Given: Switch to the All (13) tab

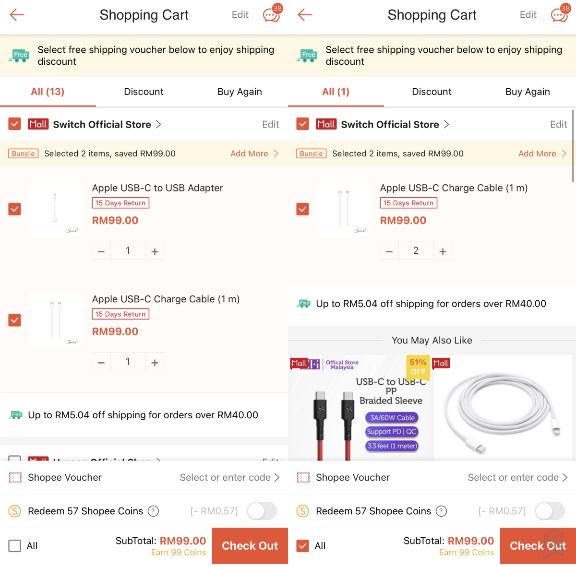Looking at the screenshot, I should tap(48, 92).
